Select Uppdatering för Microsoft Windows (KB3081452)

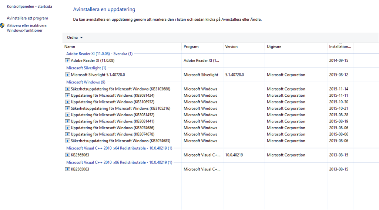click(113, 115)
